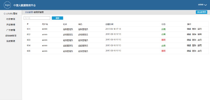Select 栏目管理 sidebar menu item

[11, 19]
